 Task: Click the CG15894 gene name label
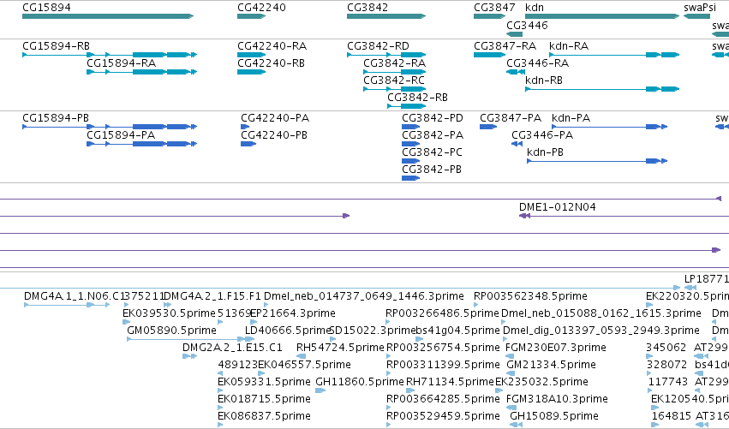[46, 8]
